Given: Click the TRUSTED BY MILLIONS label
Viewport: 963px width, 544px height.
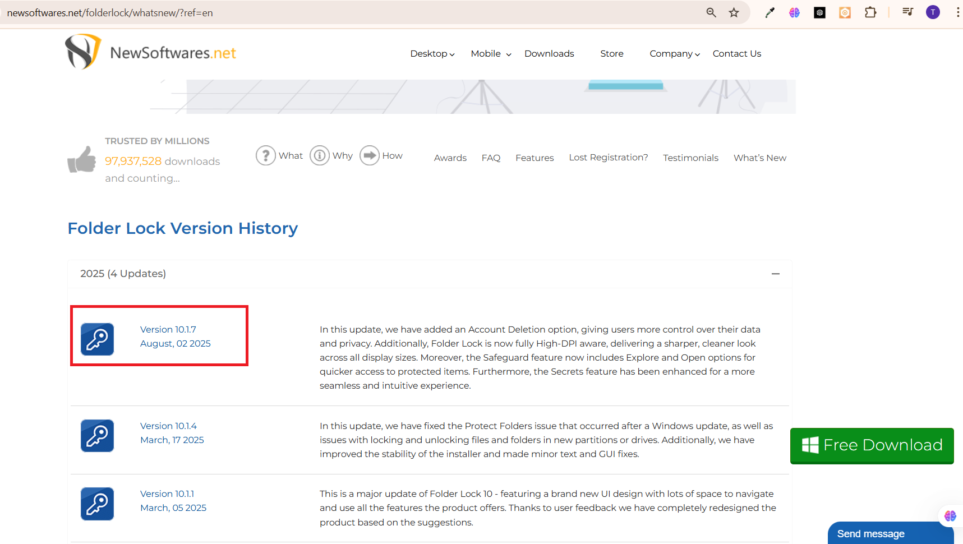Looking at the screenshot, I should click(157, 141).
